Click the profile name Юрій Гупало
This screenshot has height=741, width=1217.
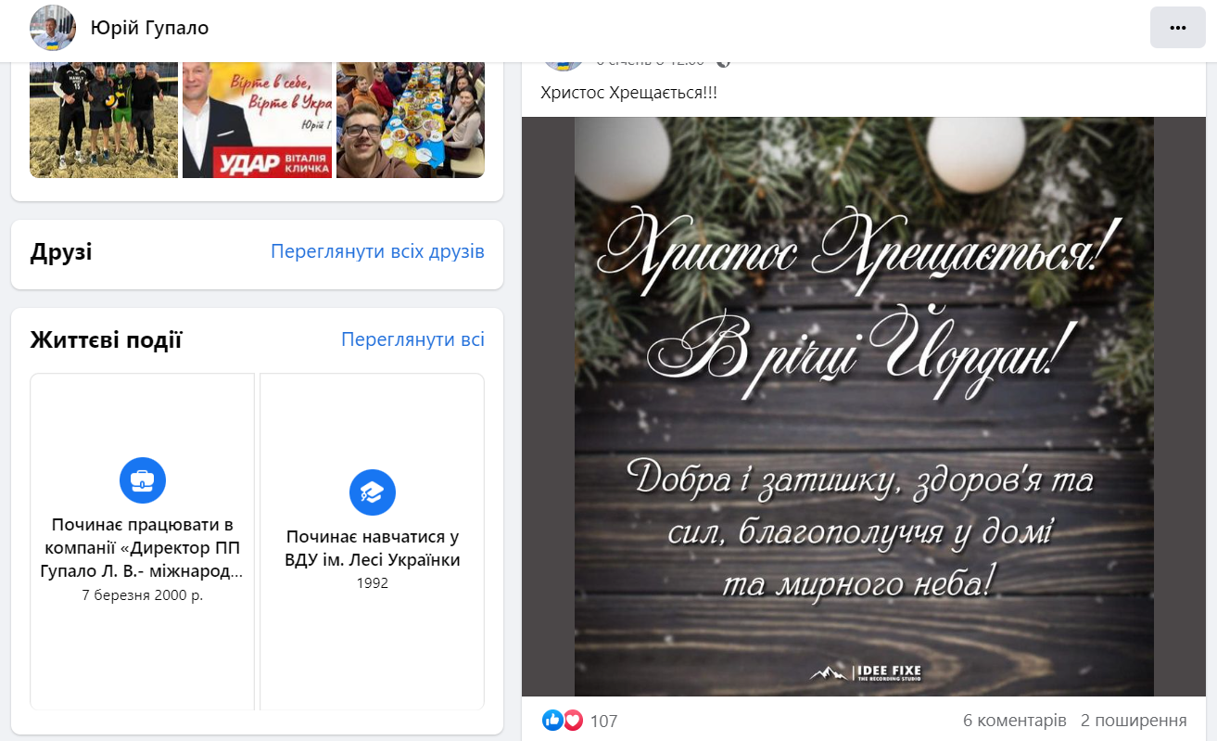point(149,28)
